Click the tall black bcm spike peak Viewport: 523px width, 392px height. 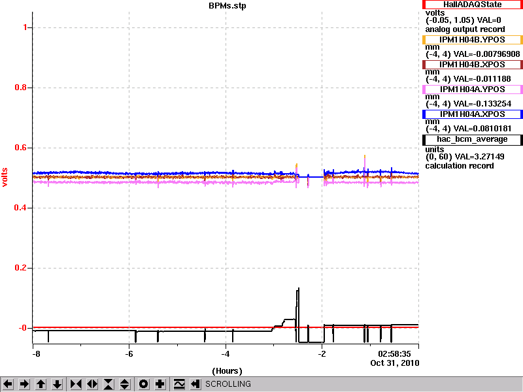298,289
